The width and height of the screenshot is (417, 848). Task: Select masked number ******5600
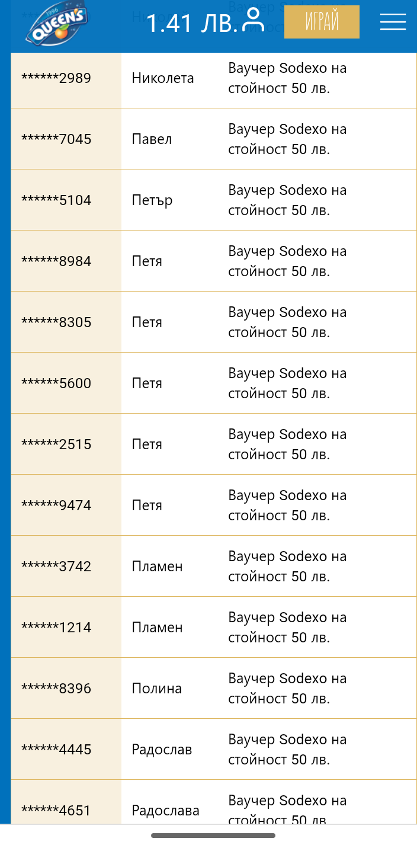[56, 383]
